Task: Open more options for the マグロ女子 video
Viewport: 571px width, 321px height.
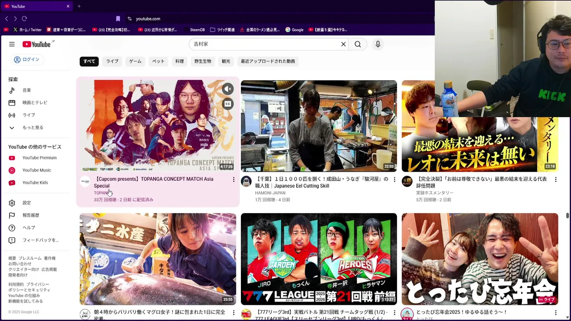Action: (x=233, y=313)
